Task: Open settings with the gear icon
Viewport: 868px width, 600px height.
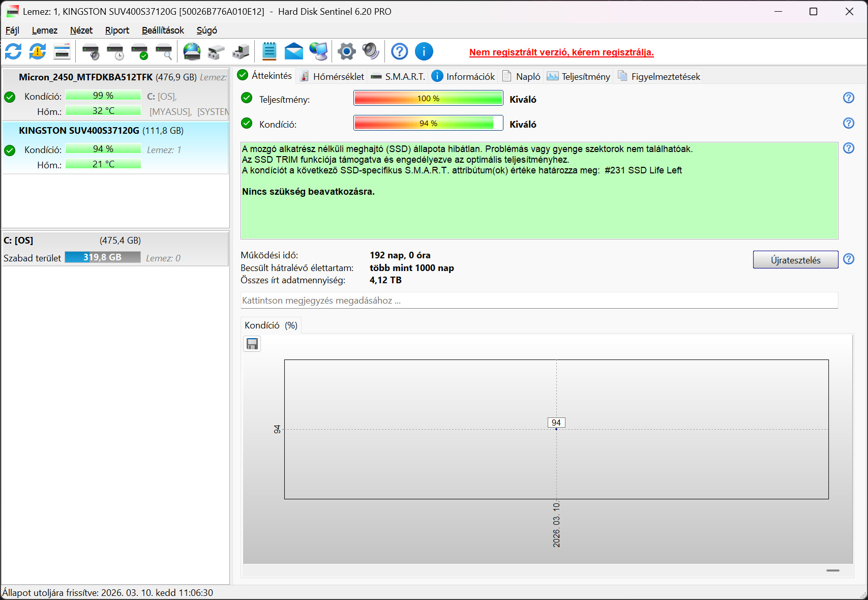Action: (347, 51)
